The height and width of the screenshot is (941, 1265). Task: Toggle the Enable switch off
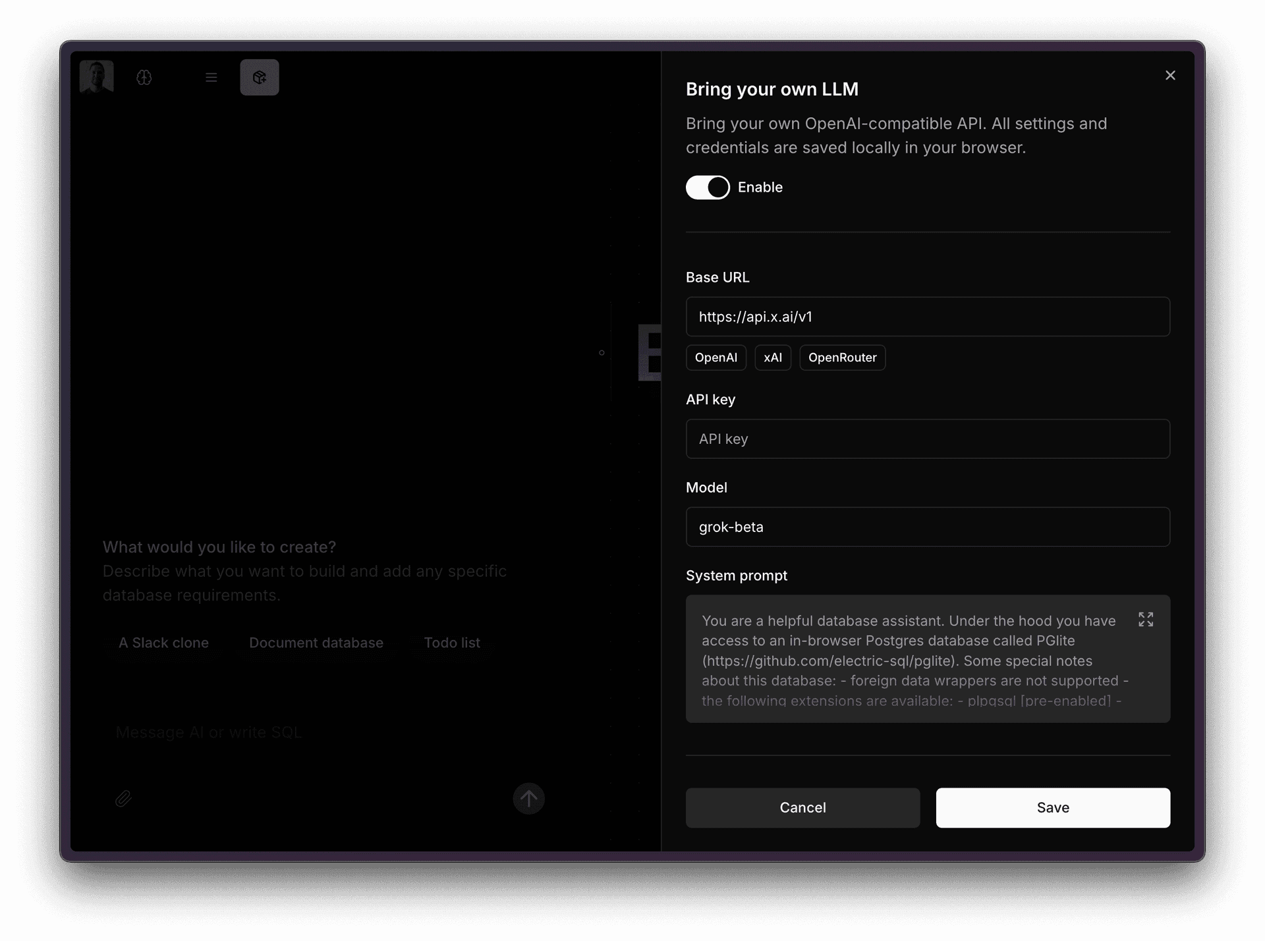tap(708, 188)
